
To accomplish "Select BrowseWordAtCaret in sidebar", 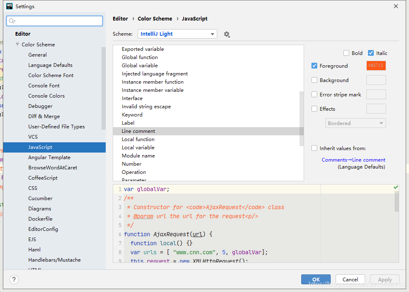I will [53, 167].
